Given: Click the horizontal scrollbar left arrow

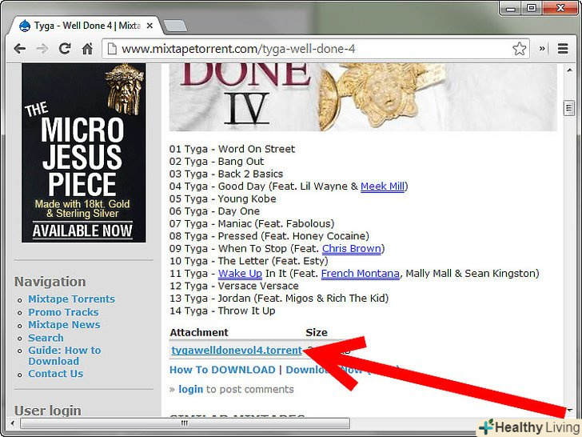Looking at the screenshot, I should pos(13,423).
